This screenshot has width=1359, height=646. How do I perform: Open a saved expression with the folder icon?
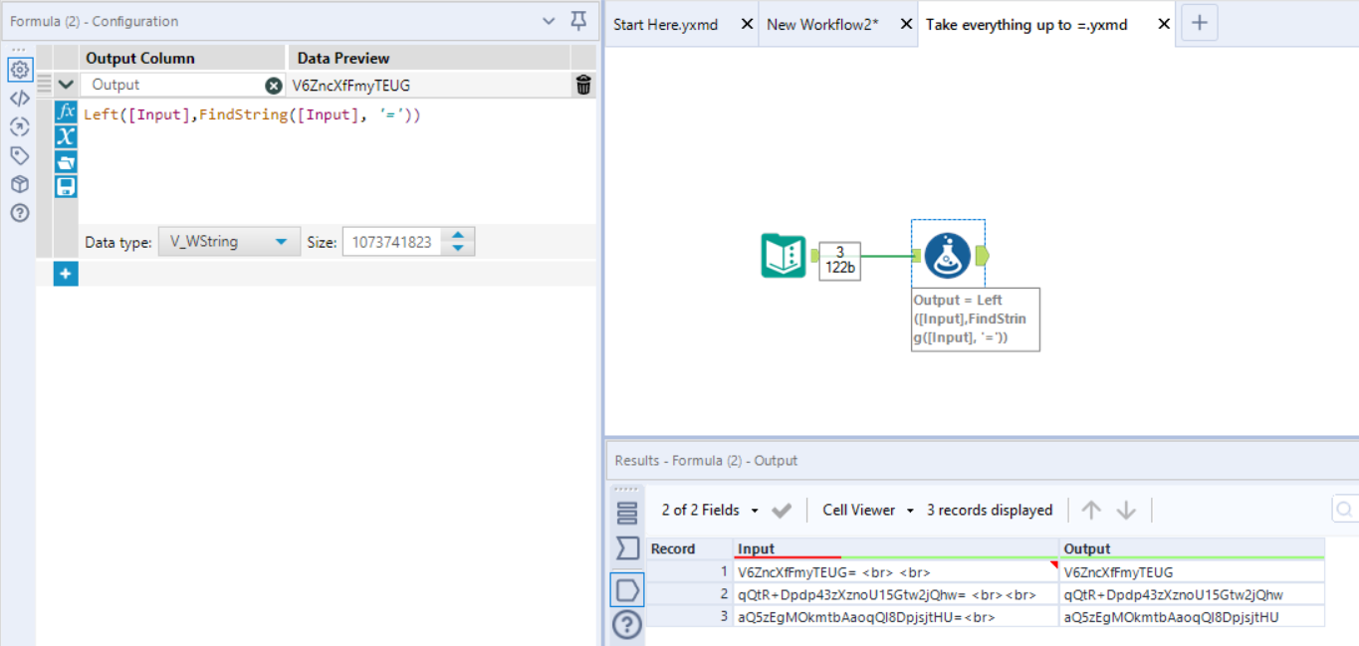[65, 159]
